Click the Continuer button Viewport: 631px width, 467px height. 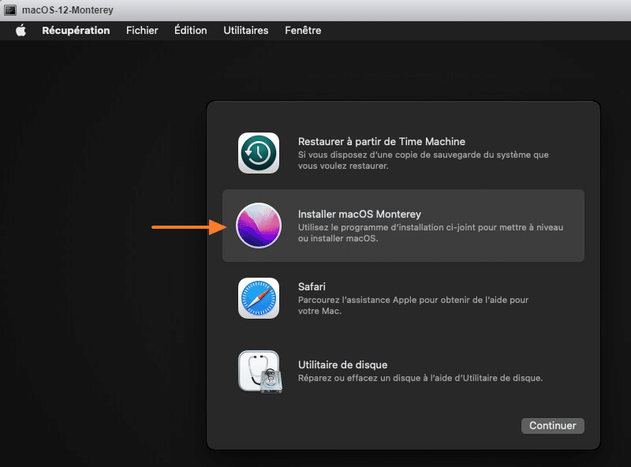[553, 425]
